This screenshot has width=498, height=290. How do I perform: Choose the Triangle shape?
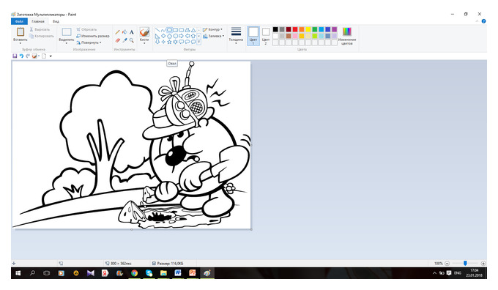tap(193, 30)
